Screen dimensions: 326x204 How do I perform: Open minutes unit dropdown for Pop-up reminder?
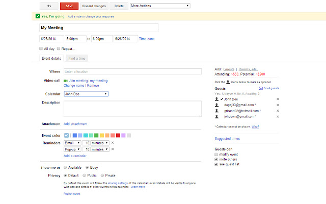tap(100, 149)
